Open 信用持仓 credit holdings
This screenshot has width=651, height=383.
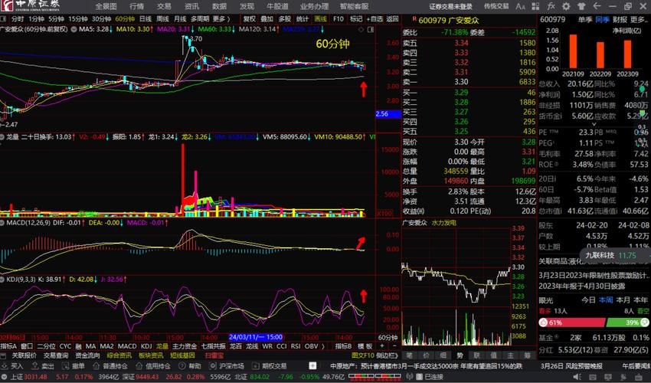[x=153, y=366]
